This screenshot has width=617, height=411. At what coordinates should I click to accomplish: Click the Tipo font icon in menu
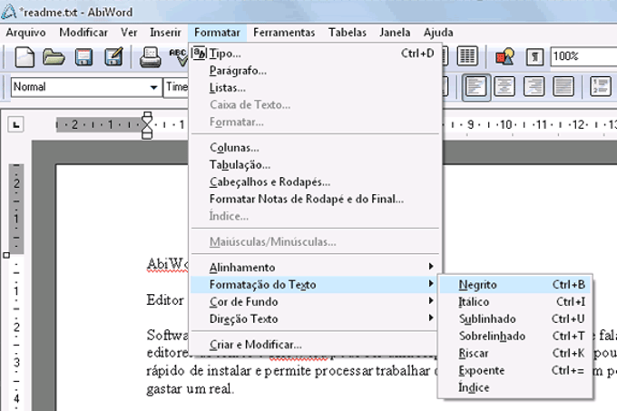click(x=199, y=54)
